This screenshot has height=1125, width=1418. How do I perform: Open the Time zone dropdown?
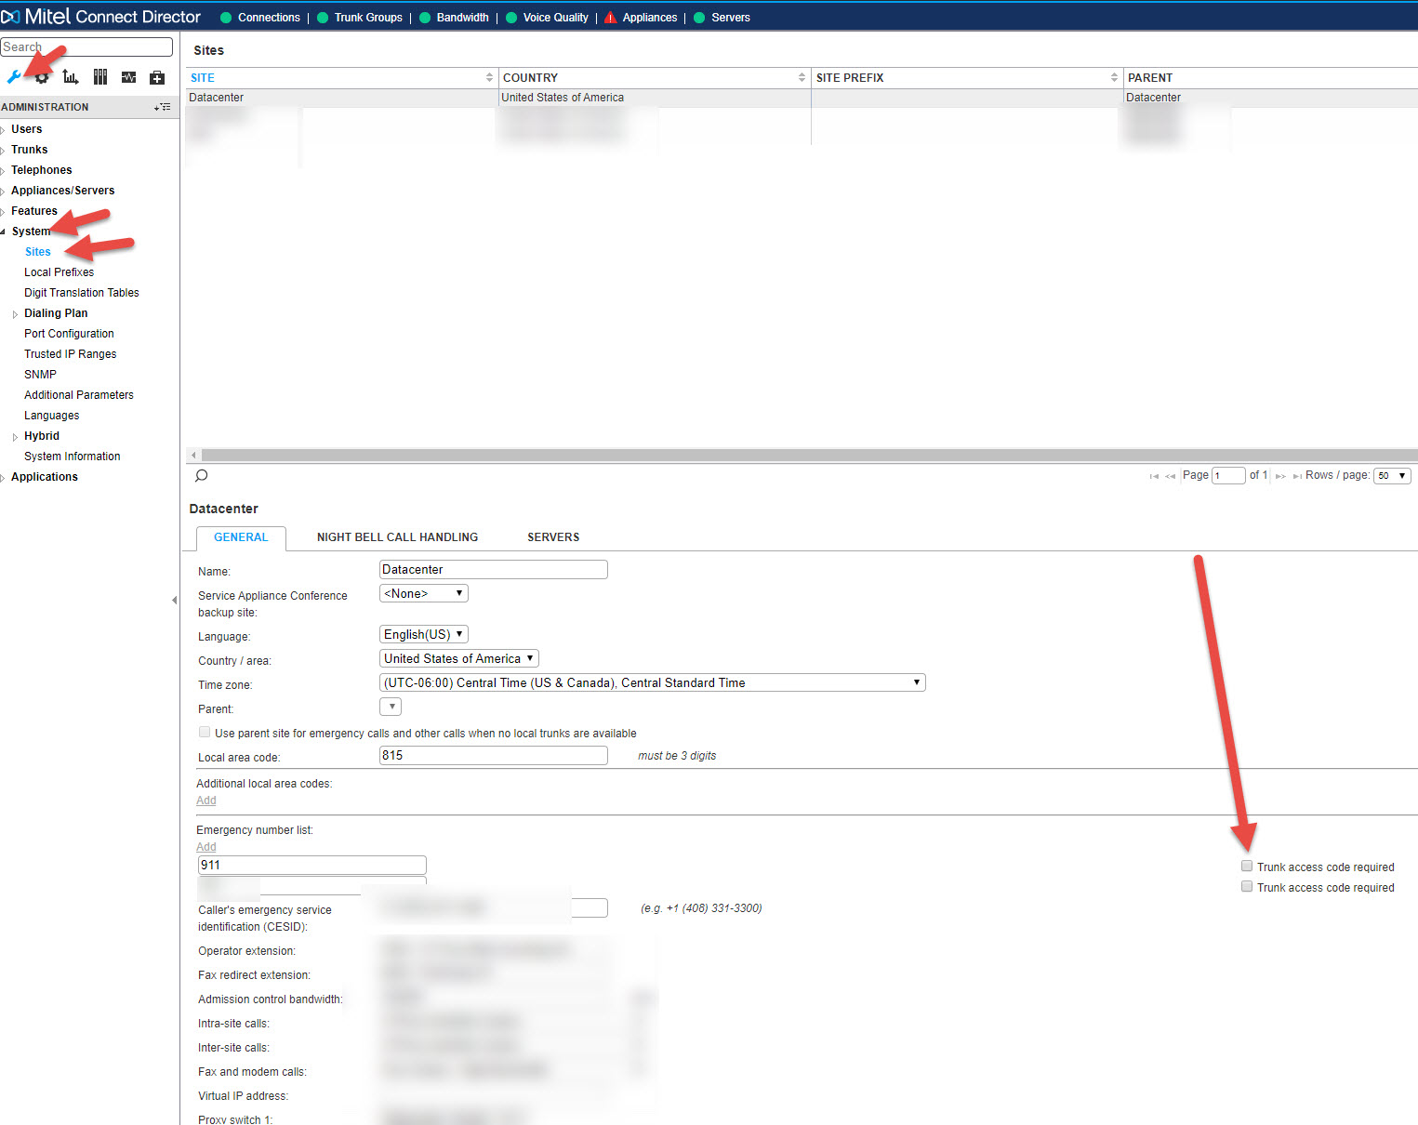(653, 682)
